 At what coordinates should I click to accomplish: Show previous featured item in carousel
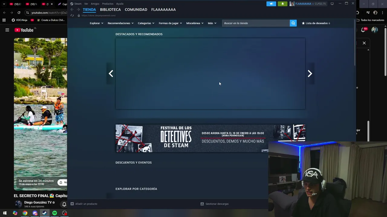pyautogui.click(x=111, y=74)
